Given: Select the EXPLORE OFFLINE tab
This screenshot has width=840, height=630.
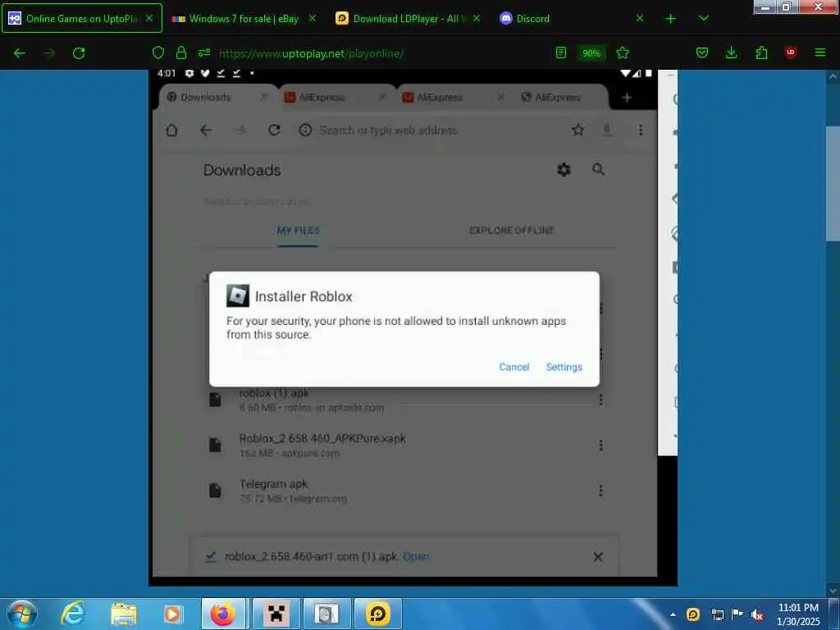Looking at the screenshot, I should 511,231.
